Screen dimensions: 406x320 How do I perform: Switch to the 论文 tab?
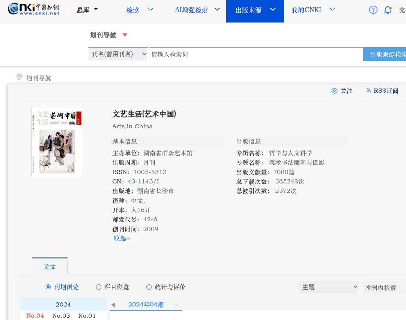pos(50,267)
